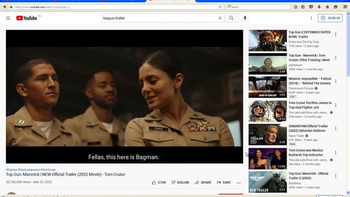Image resolution: width=350 pixels, height=197 pixels.
Task: Click the #TopGunMaverick hashtag link
Action: [x=29, y=170]
